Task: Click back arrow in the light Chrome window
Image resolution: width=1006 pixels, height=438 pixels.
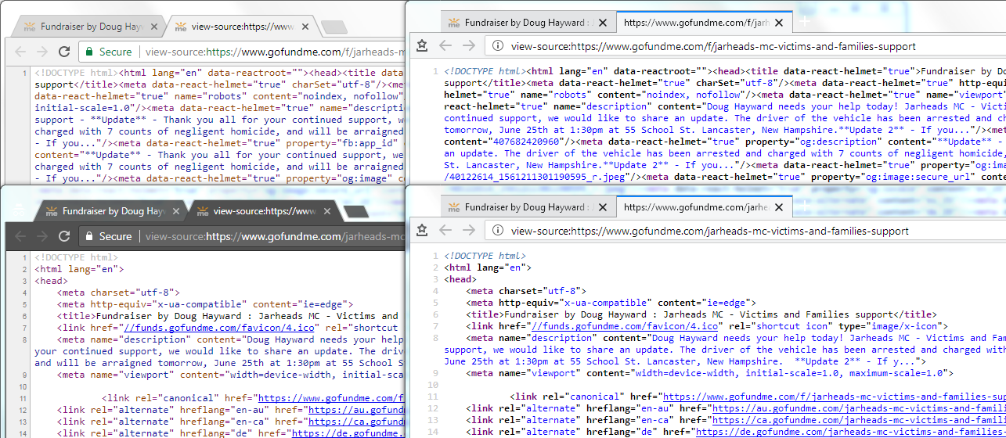Action: point(20,52)
